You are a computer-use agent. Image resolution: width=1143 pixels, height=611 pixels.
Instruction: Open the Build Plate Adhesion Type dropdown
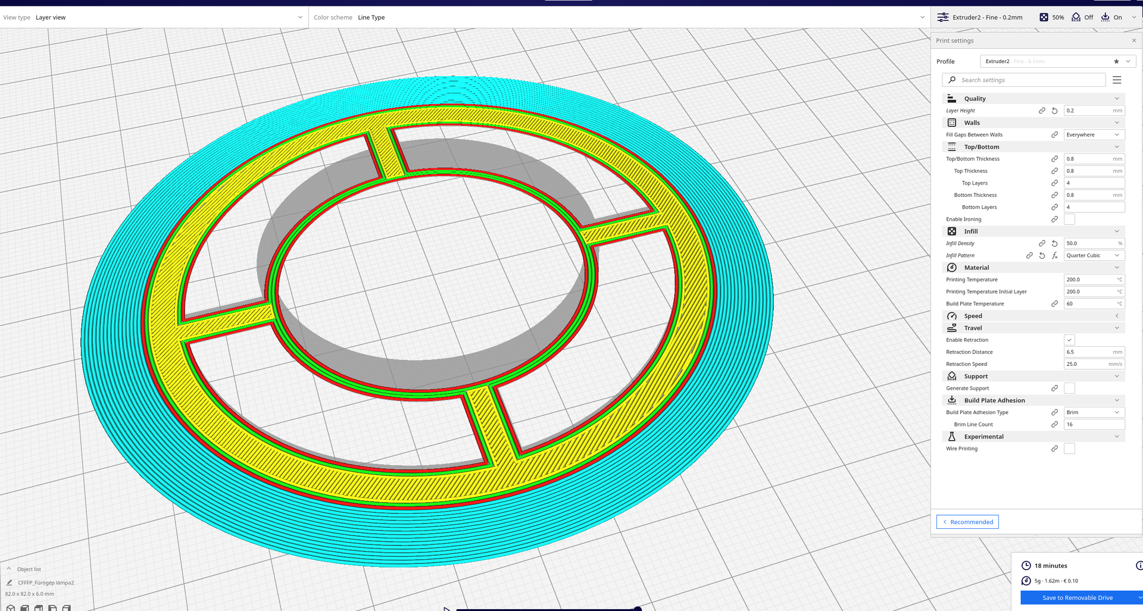point(1094,412)
